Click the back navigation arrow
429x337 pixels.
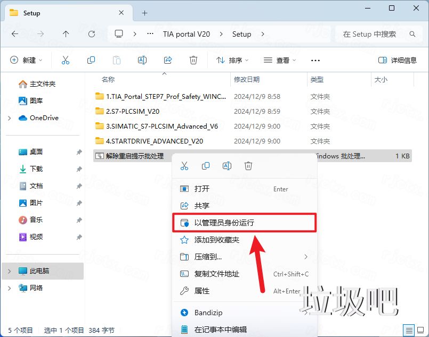[14, 34]
